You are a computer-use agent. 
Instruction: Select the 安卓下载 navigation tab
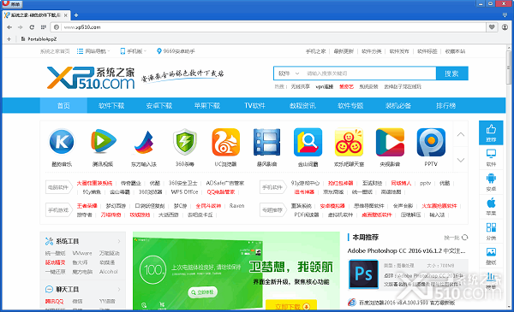click(x=159, y=106)
